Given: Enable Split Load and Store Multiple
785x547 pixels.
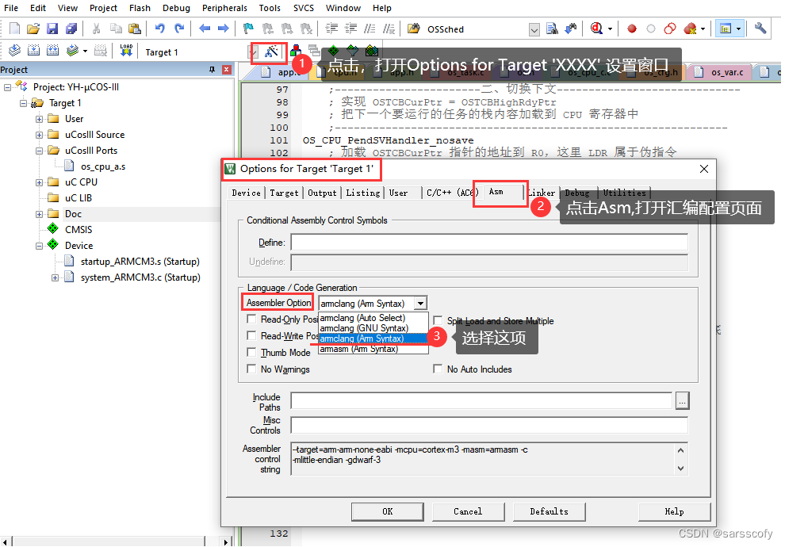Looking at the screenshot, I should 438,320.
